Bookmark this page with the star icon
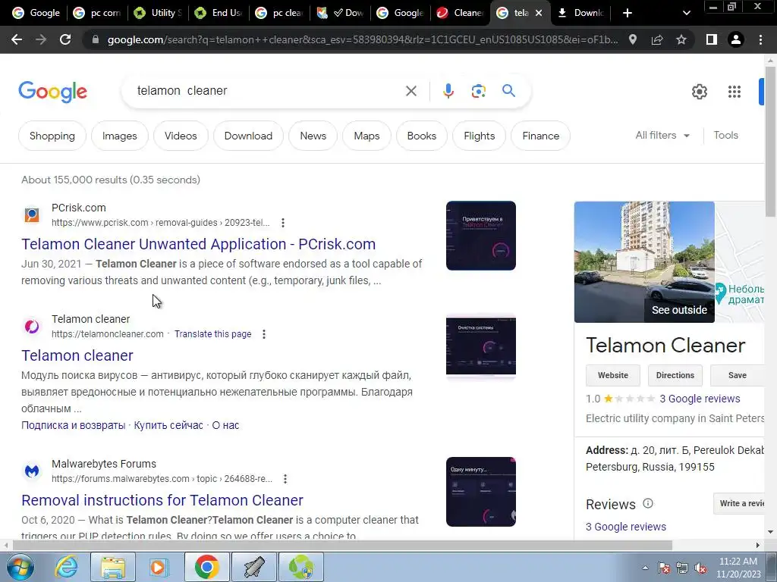The image size is (777, 582). pos(681,39)
